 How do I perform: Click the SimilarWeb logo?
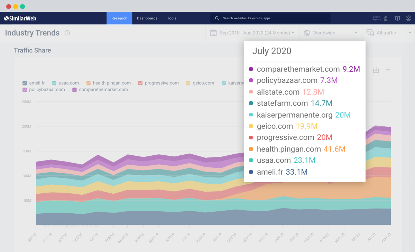click(x=20, y=18)
